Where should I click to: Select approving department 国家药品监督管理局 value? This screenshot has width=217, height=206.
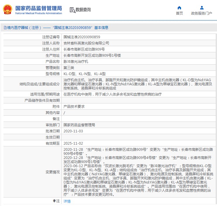(x=79, y=125)
